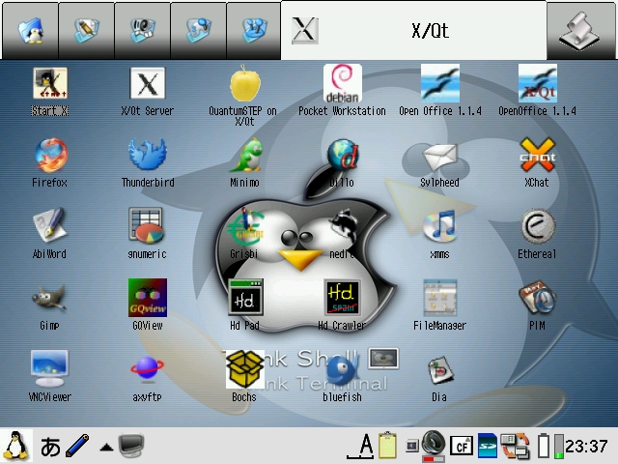
Task: Open the gnumeric spreadsheet icon
Action: click(x=147, y=230)
